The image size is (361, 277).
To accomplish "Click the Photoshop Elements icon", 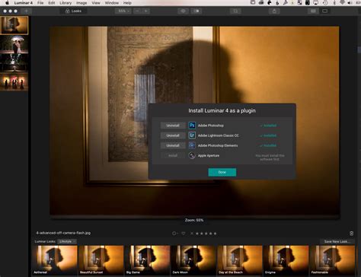I will pyautogui.click(x=192, y=145).
